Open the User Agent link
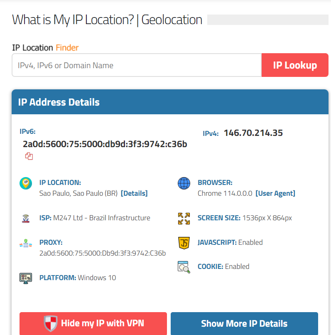Screen dimensions: 331x335 pos(275,193)
